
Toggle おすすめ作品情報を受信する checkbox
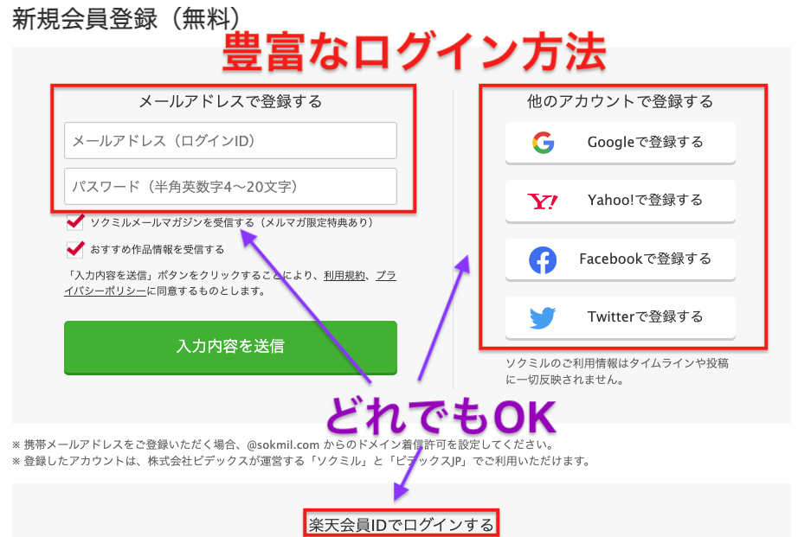75,249
